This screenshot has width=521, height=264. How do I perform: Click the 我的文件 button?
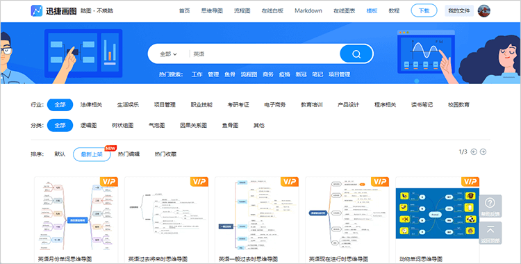pos(459,10)
